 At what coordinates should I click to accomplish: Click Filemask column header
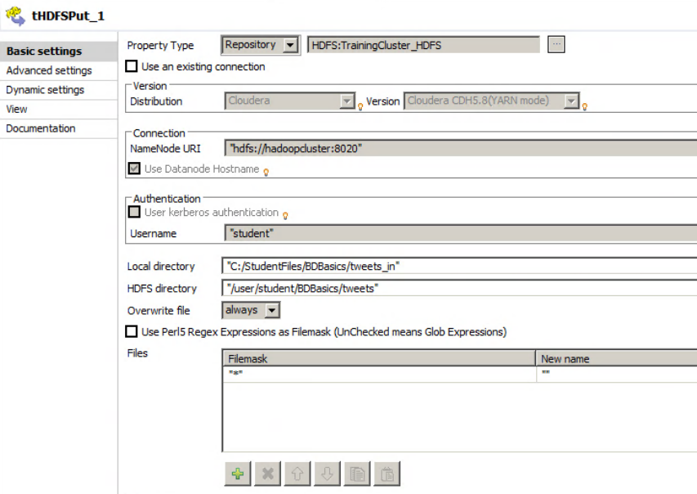tap(379, 359)
